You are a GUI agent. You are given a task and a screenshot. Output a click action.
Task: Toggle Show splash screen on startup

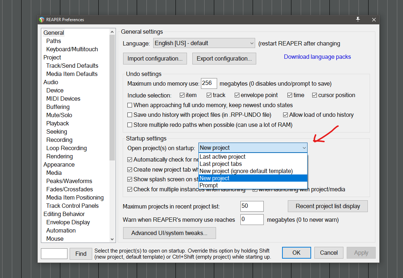click(130, 179)
